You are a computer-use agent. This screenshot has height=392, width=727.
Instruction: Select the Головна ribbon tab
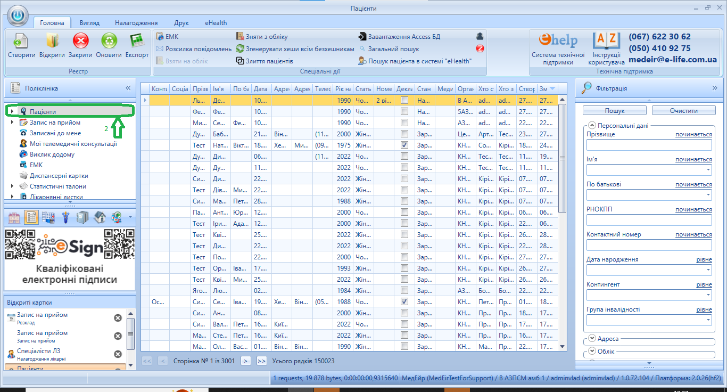pos(52,23)
